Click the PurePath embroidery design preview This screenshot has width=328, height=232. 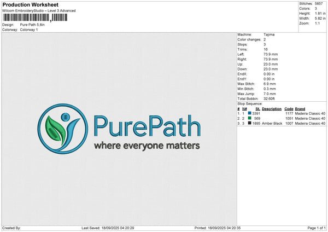click(119, 129)
